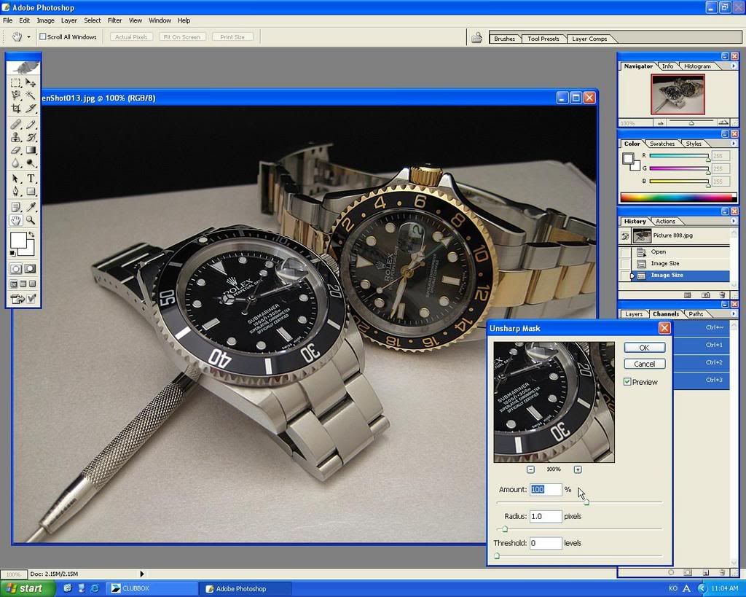Select the Slice tool
The height and width of the screenshot is (597, 746).
click(31, 108)
